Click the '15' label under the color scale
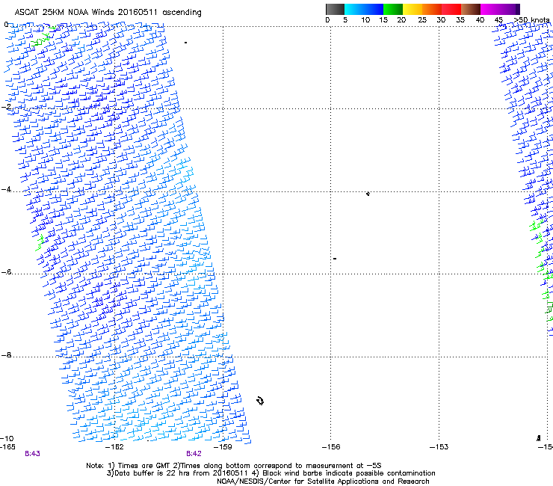The height and width of the screenshot is (486, 553). [x=383, y=20]
